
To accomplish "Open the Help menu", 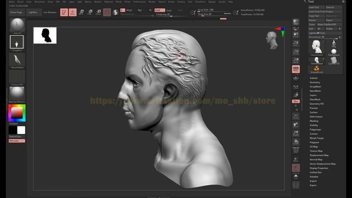I will pyautogui.click(x=230, y=2).
